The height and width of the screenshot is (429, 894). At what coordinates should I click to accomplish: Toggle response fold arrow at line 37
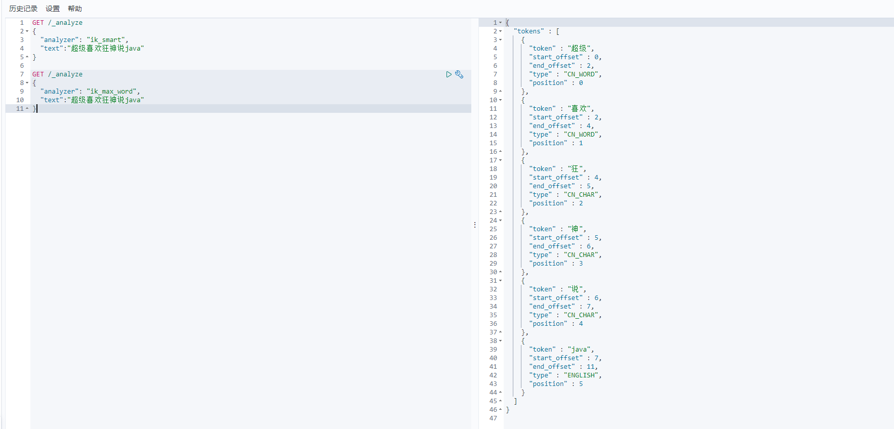pos(501,332)
